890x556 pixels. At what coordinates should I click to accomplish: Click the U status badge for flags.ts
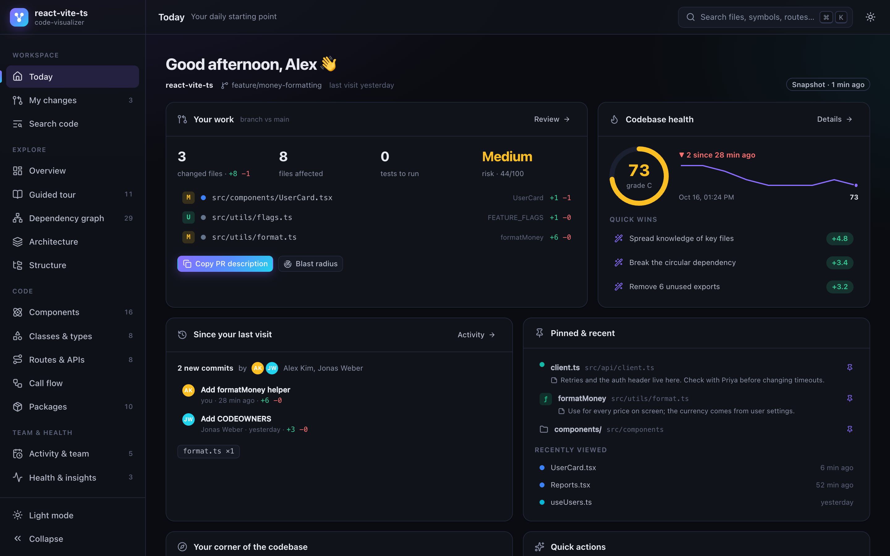(188, 217)
